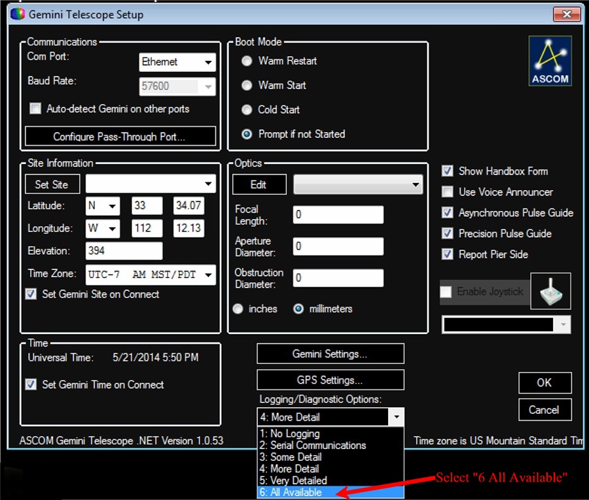
Task: Toggle Auto-detect Gemini on other ports
Action: coord(35,108)
